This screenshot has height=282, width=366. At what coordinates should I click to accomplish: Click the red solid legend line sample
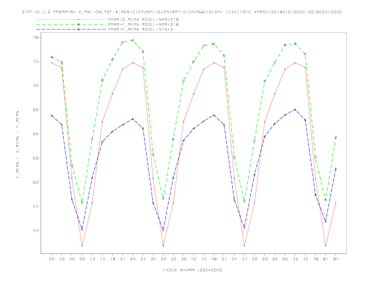tap(72, 19)
